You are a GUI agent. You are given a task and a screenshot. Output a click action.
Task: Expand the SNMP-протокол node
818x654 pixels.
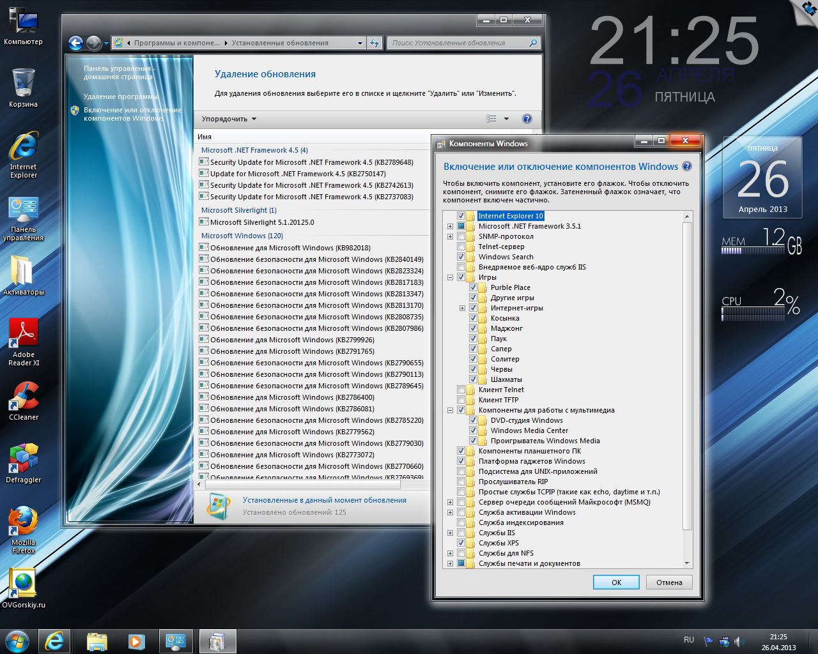[x=450, y=236]
